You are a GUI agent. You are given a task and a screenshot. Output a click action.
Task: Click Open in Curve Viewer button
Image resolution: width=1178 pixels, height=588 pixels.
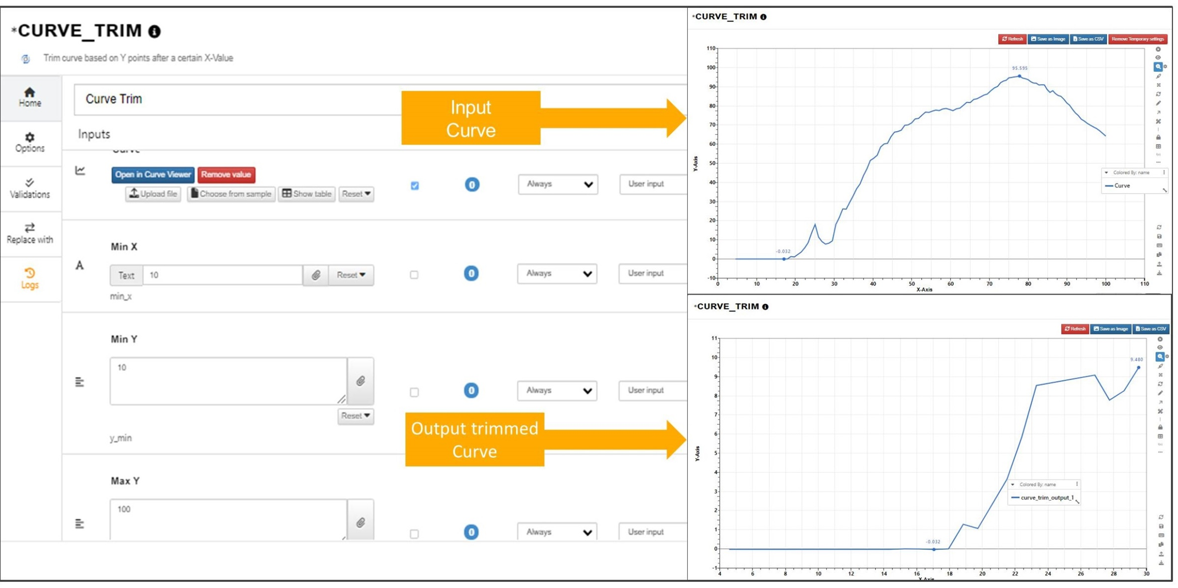point(153,175)
